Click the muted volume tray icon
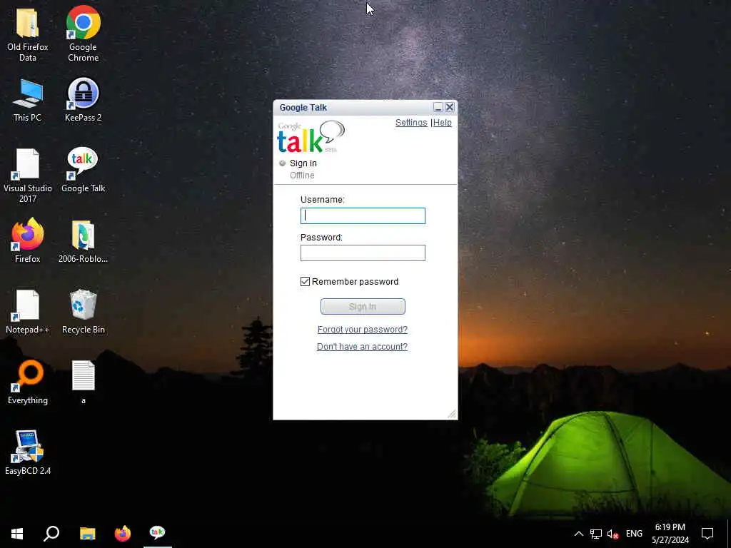The height and width of the screenshot is (548, 731). point(612,534)
